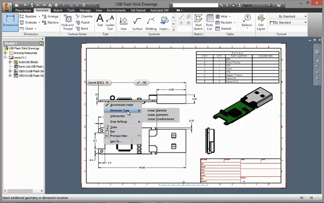Insert a Welding symbol
Image resolution: width=324 pixels, height=203 pixels.
click(151, 23)
